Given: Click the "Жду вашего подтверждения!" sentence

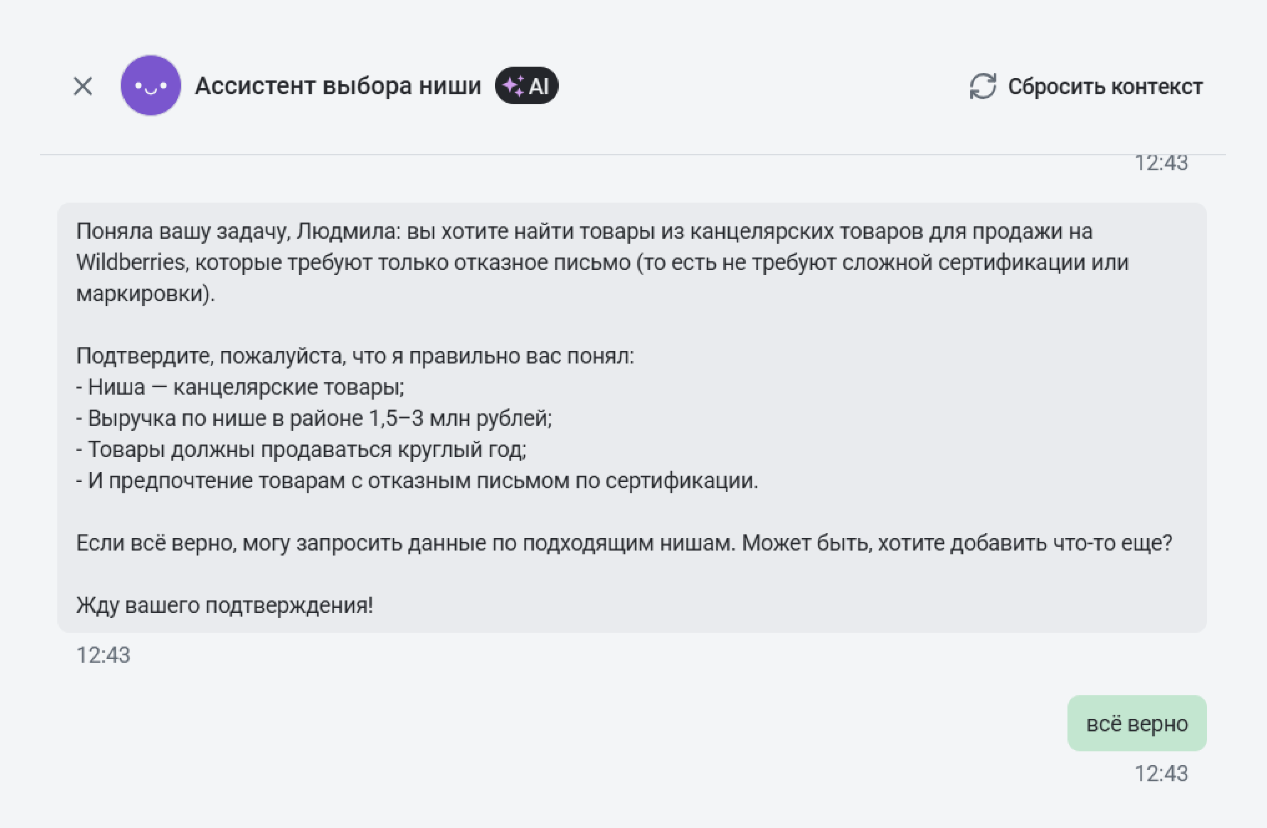Looking at the screenshot, I should [x=224, y=606].
